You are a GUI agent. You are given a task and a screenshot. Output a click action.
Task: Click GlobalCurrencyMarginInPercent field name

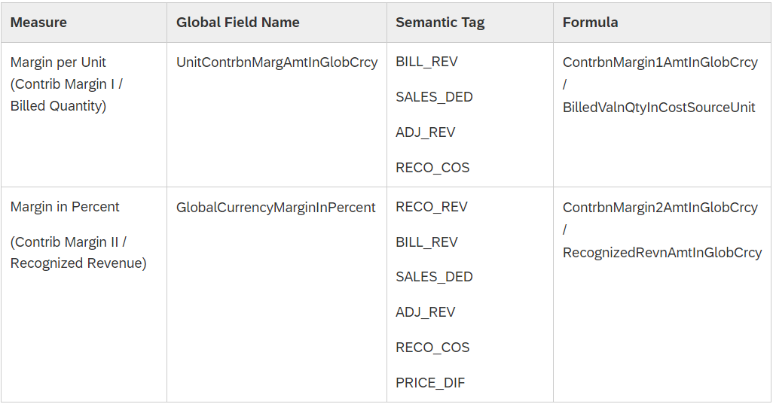(276, 207)
